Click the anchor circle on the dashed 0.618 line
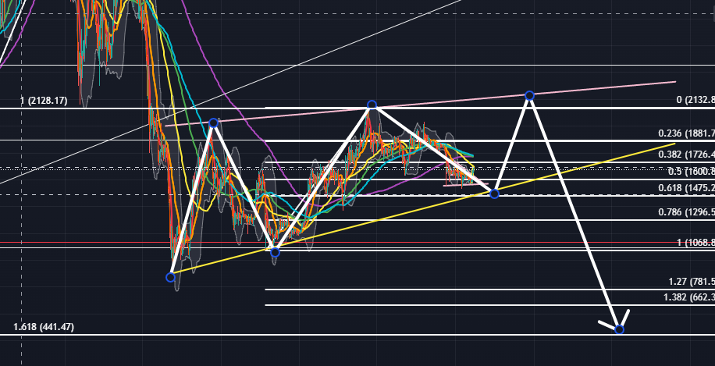Screen dimensions: 715x366 tap(494, 194)
